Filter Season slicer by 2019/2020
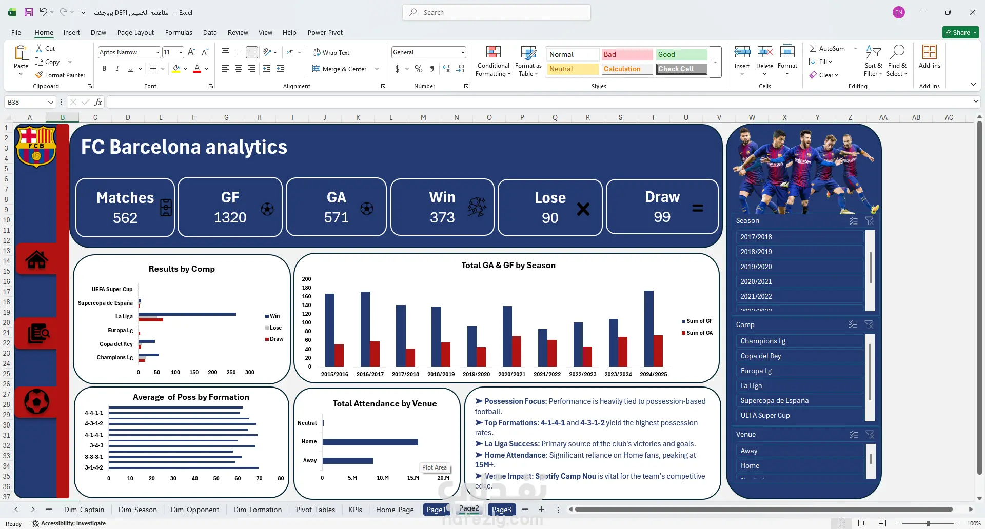Image resolution: width=985 pixels, height=529 pixels. 799,267
